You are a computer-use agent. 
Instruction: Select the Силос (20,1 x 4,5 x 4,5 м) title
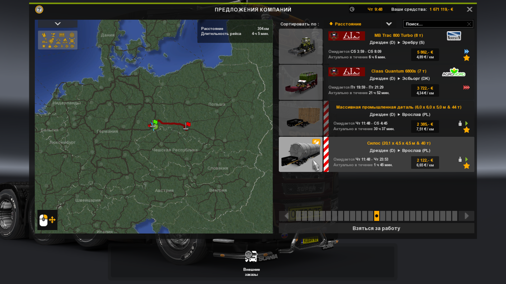399,143
